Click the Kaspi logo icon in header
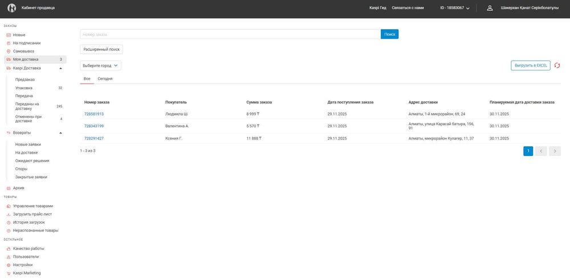The image size is (570, 280). (x=11, y=7)
